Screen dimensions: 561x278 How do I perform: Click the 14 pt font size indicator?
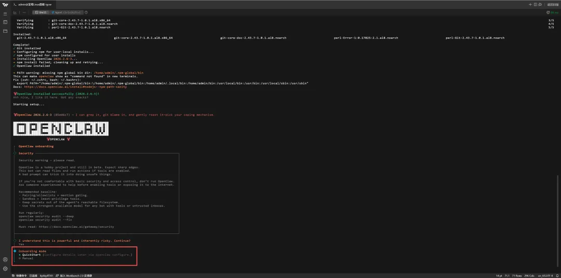click(x=499, y=276)
